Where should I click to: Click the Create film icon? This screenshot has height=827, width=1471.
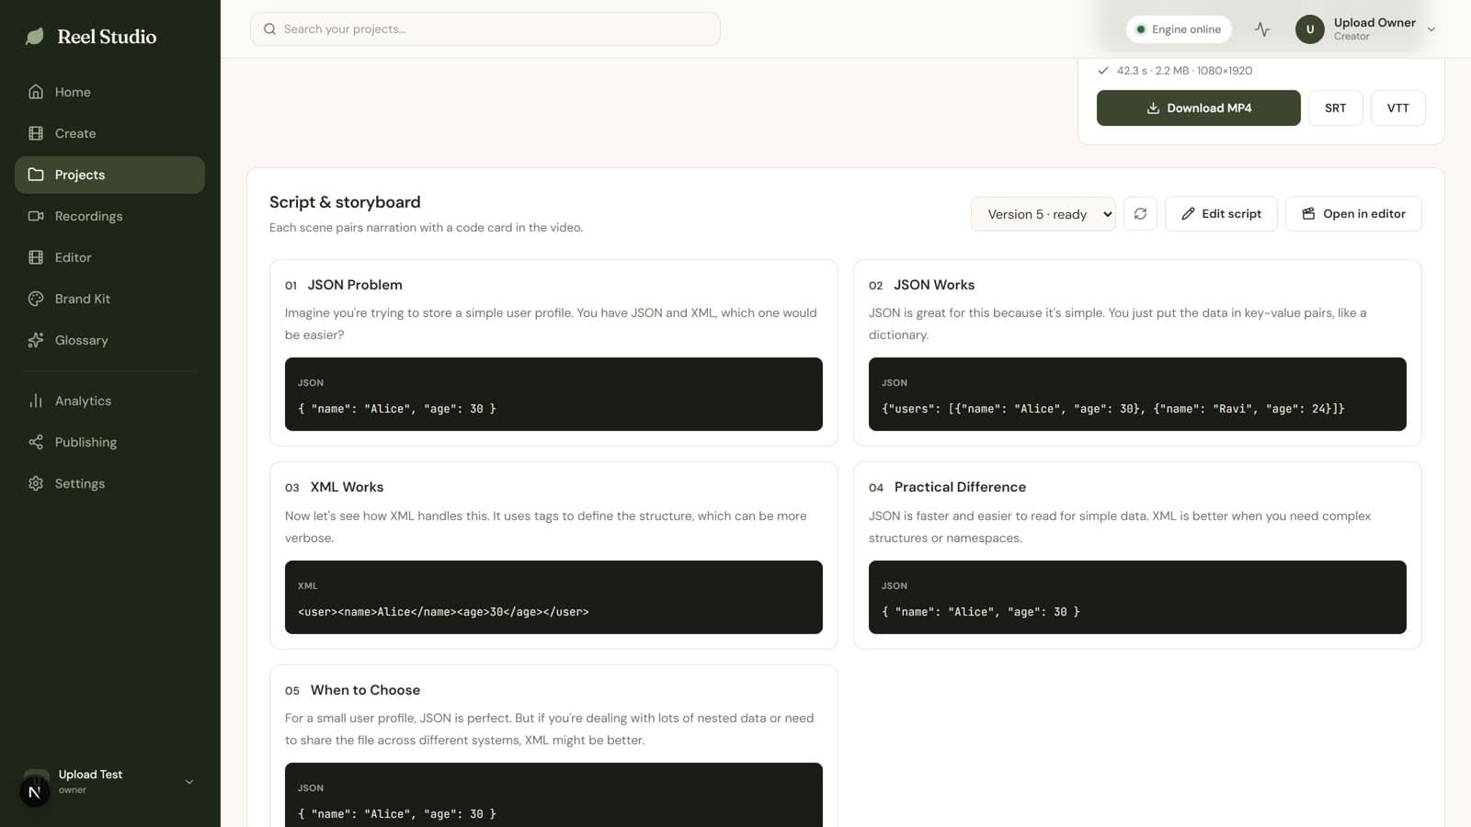click(x=36, y=133)
